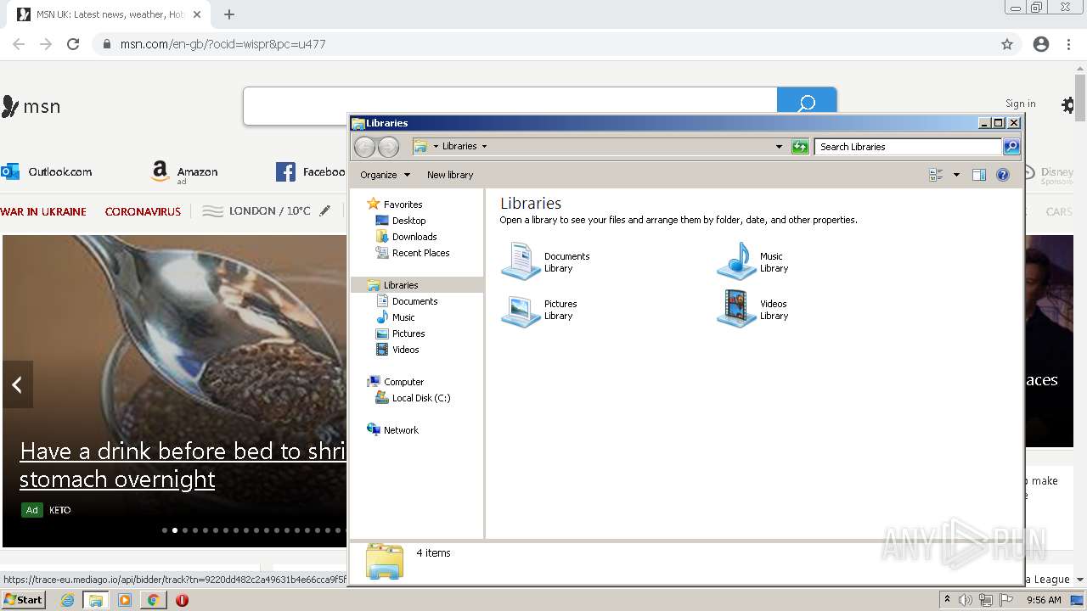Click the MSN search box
Viewport: 1087px width, 611px height.
pyautogui.click(x=510, y=106)
